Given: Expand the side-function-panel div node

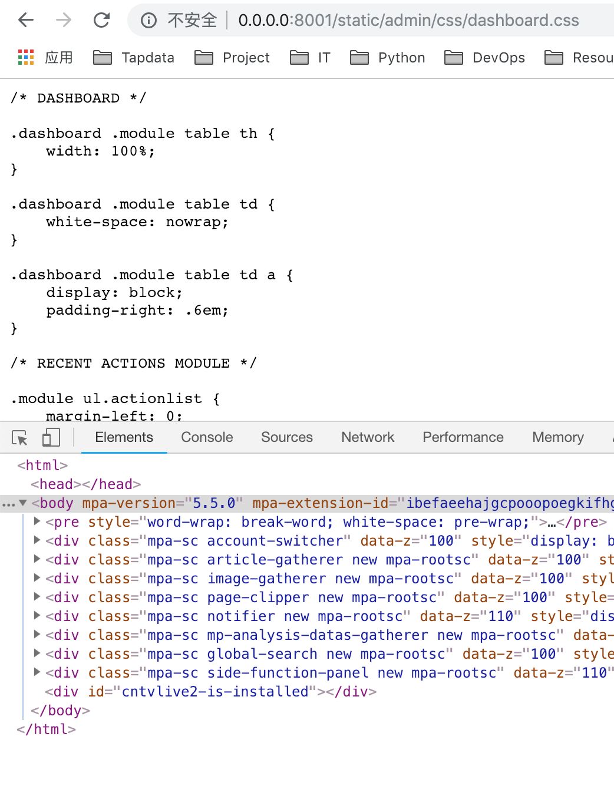Looking at the screenshot, I should click(x=37, y=672).
